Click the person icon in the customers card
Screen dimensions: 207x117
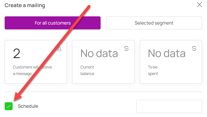[x=59, y=49]
